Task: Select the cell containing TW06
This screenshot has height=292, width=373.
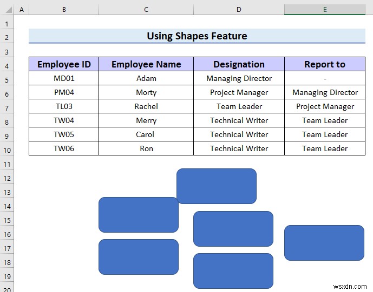Action: pyautogui.click(x=64, y=148)
